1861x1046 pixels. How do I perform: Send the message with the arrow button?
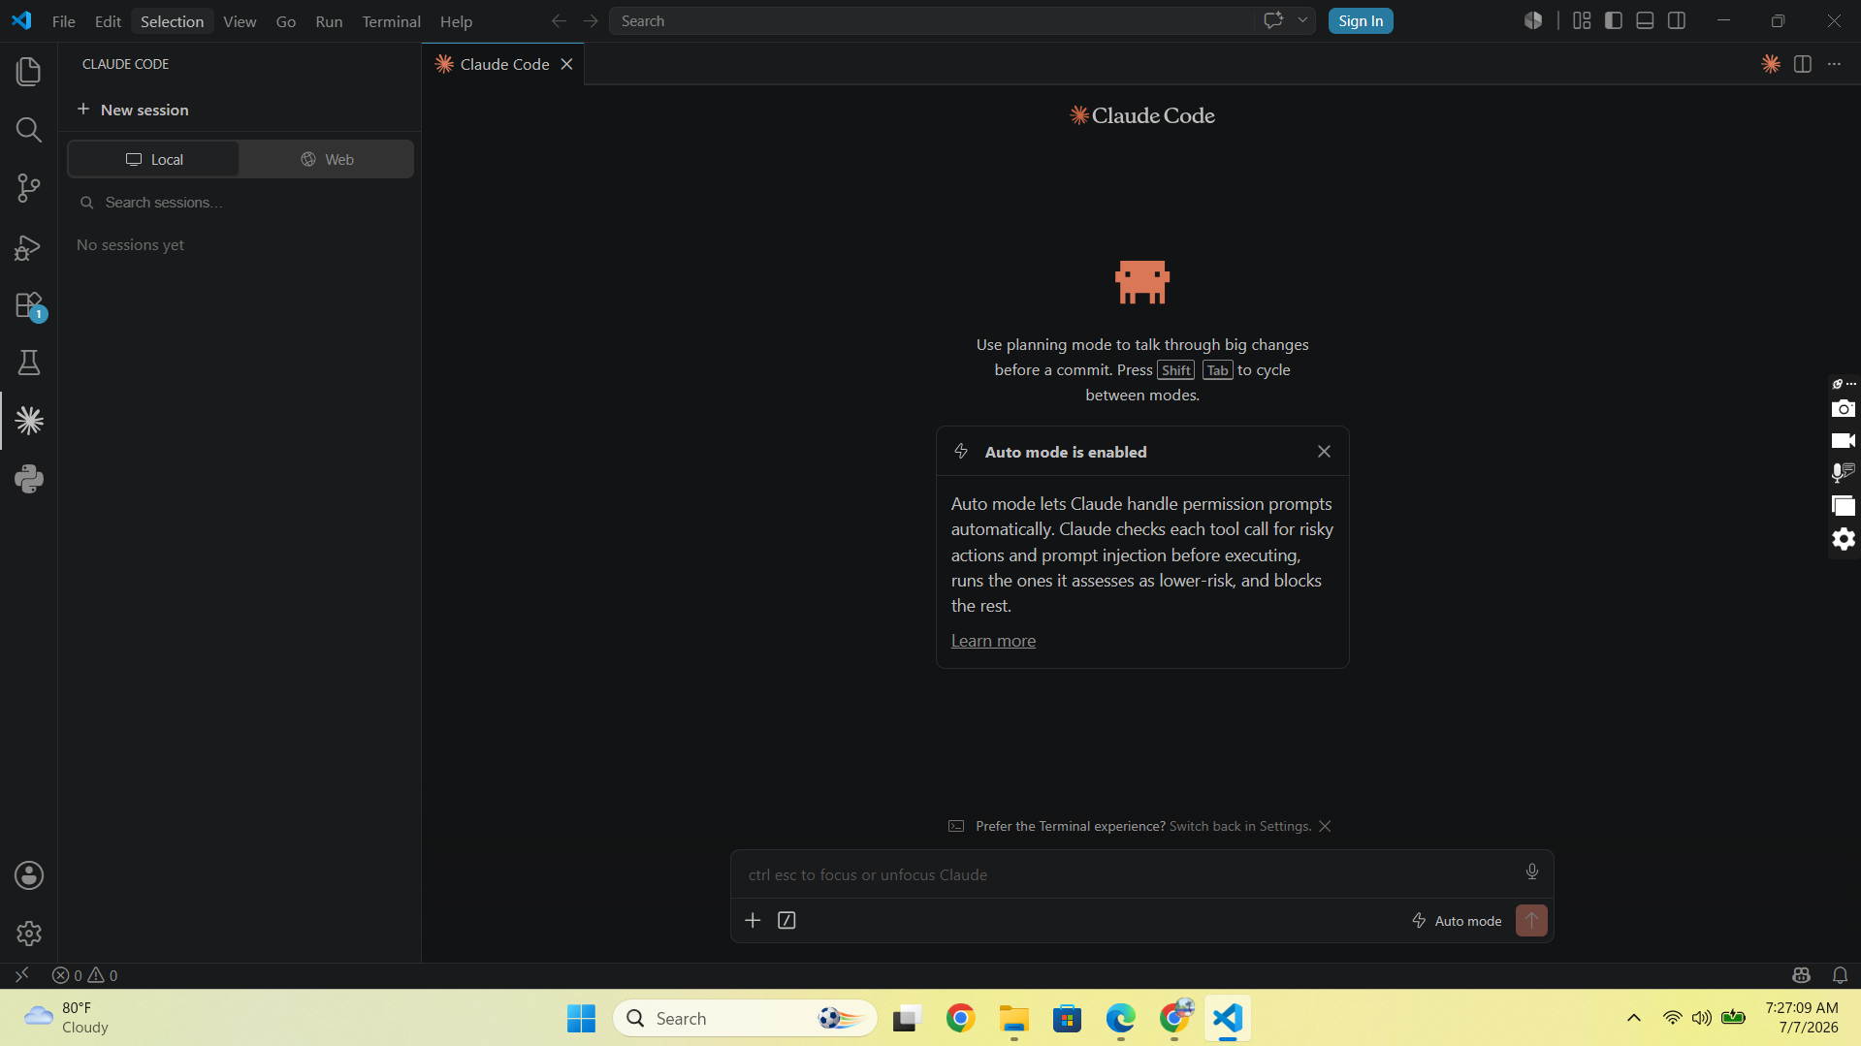click(x=1531, y=920)
